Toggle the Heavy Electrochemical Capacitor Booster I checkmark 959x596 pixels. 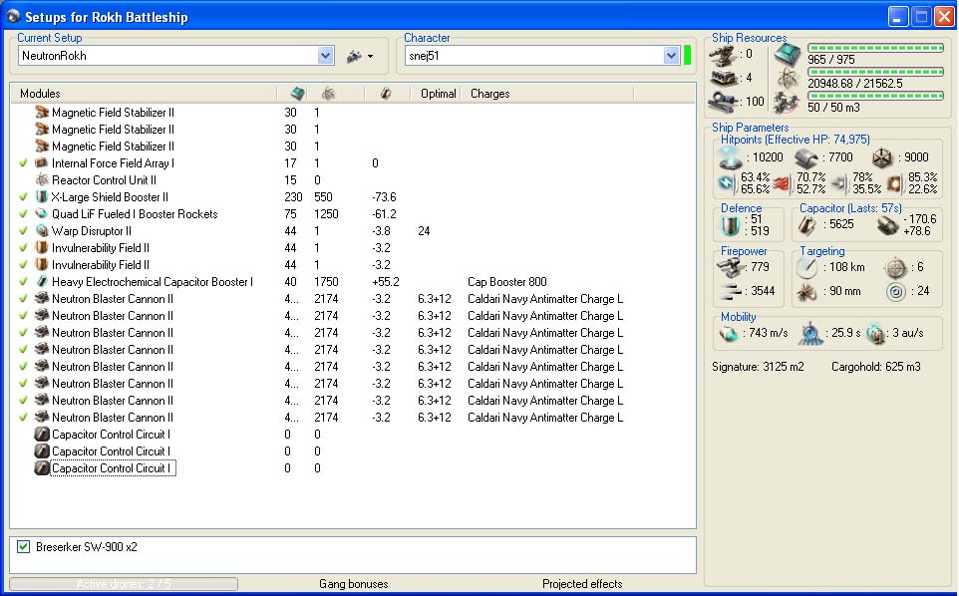23,282
